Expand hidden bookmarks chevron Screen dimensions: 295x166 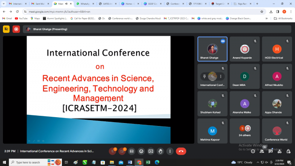tap(266, 19)
